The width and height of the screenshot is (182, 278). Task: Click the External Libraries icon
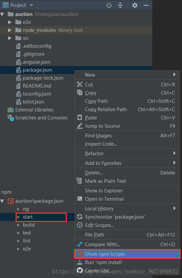11,110
